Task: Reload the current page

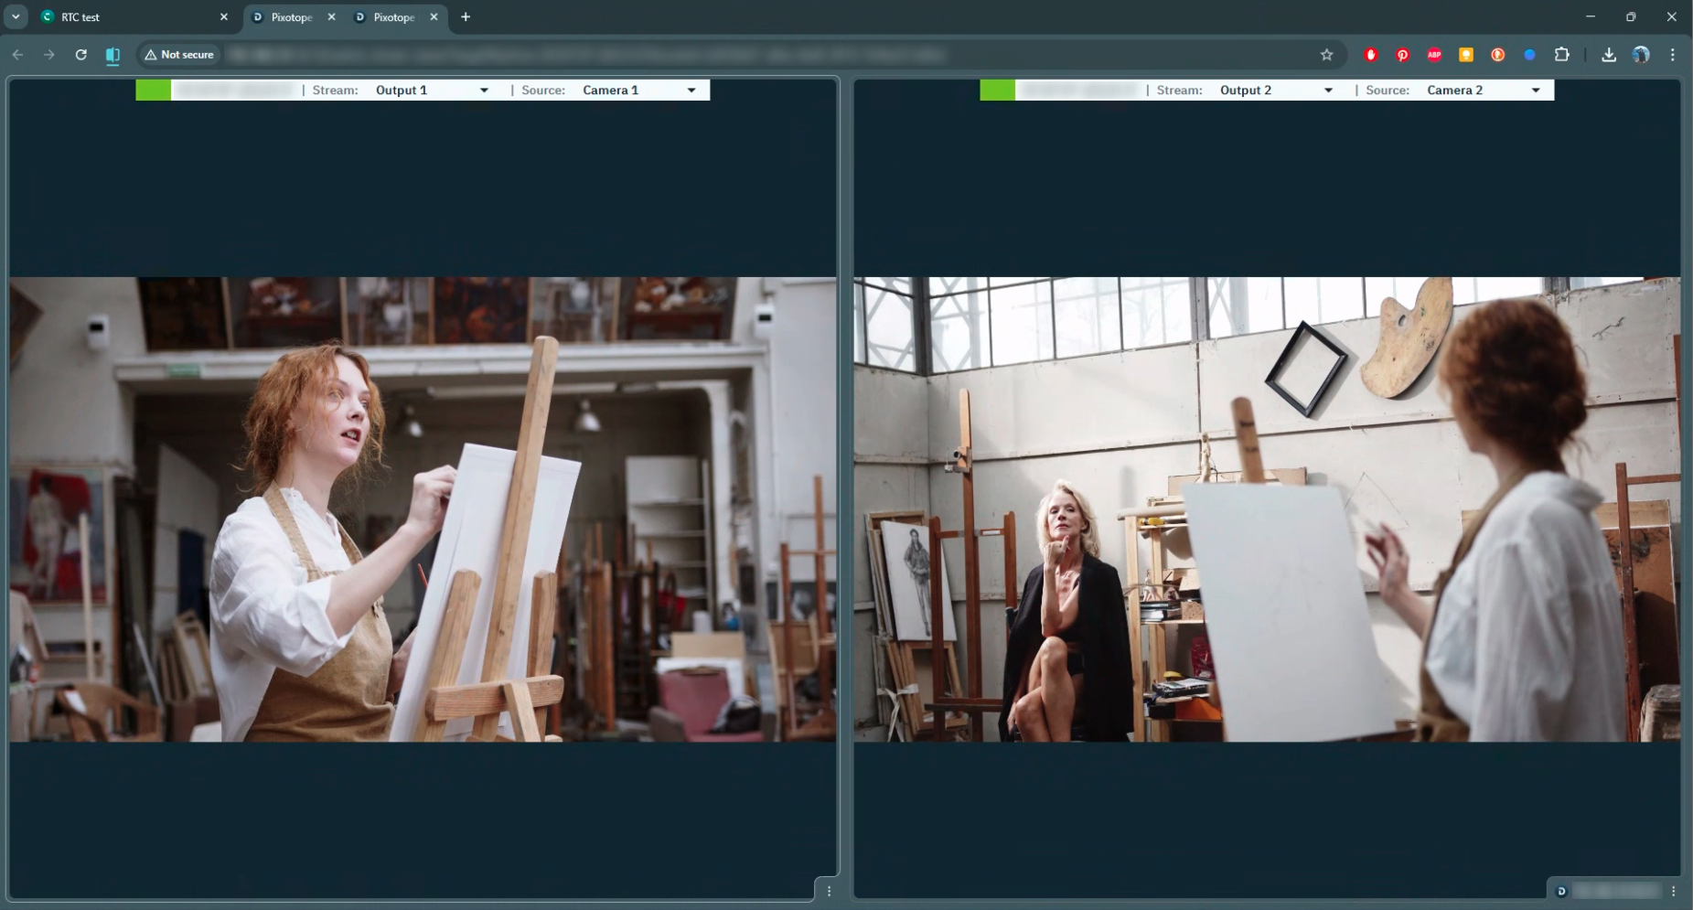Action: click(80, 55)
